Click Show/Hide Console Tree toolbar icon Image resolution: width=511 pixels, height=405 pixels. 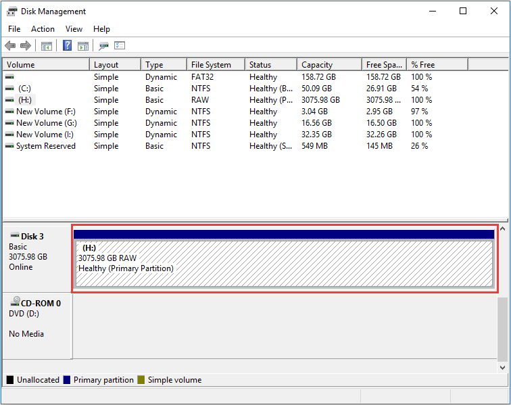[x=47, y=46]
